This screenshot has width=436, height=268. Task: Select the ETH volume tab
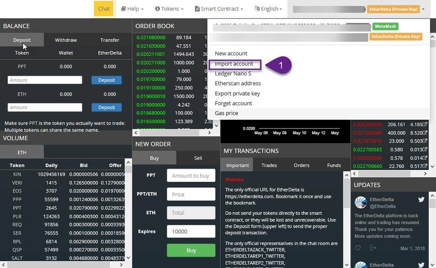coord(22,152)
